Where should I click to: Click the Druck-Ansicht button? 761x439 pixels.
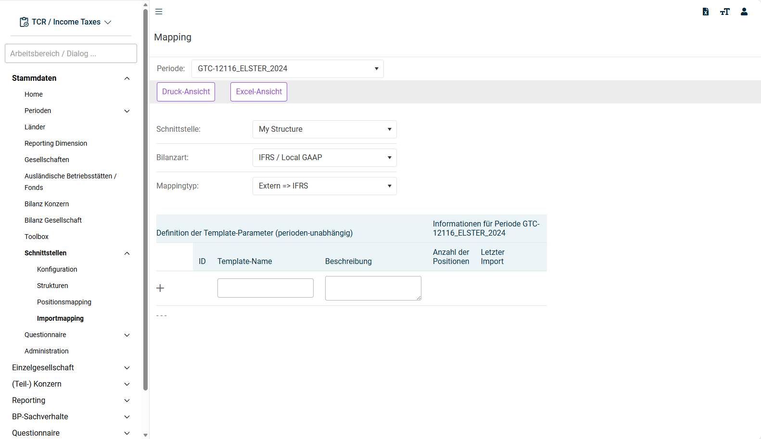click(186, 92)
